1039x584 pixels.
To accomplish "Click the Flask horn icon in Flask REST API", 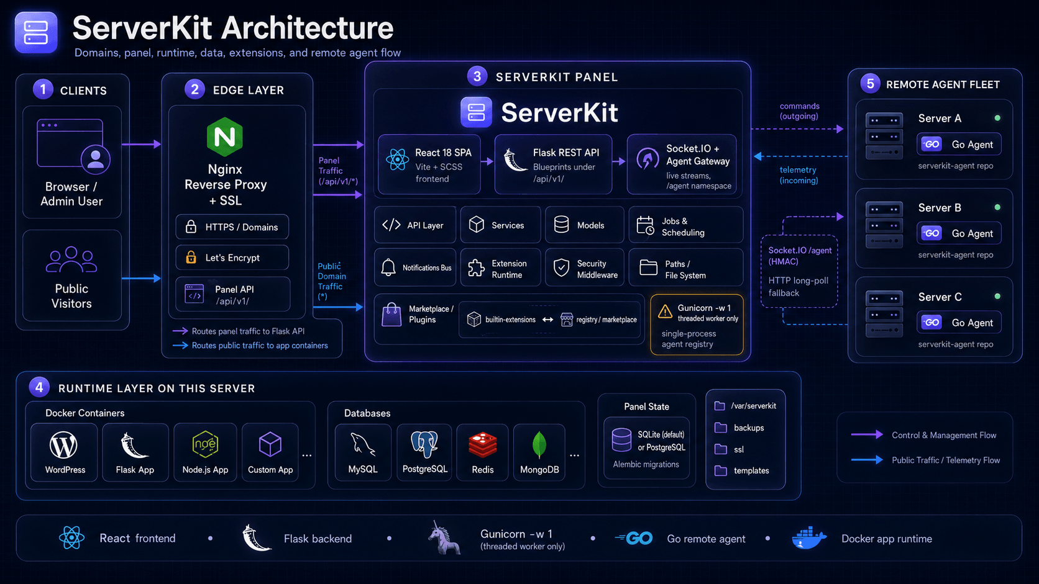I will coord(515,160).
